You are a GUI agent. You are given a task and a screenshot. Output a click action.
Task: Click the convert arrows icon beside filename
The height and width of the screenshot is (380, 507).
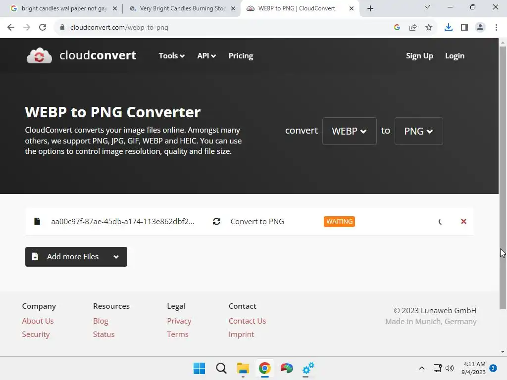coord(217,221)
